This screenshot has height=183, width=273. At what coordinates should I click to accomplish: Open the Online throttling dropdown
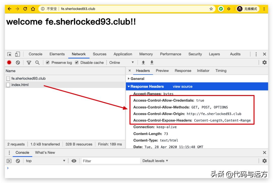click(122, 63)
